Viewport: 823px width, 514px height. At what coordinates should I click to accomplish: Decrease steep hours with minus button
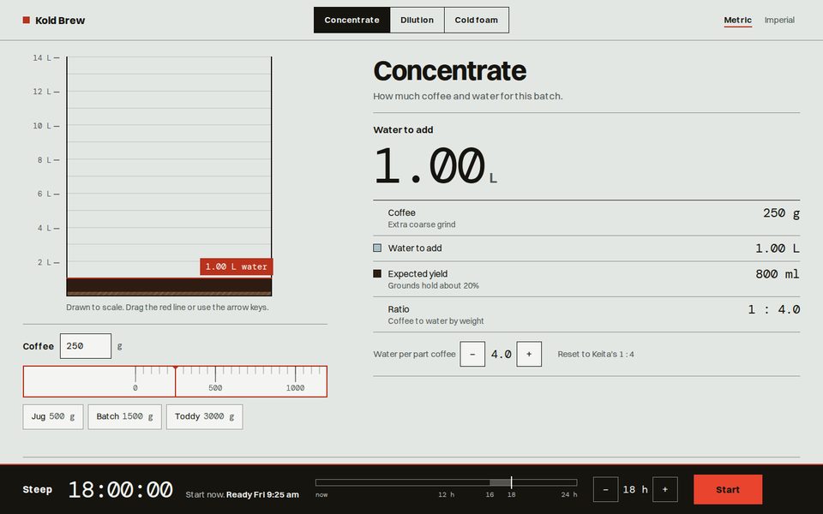coord(606,489)
